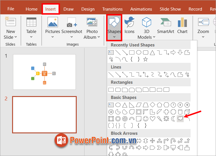
Task: Go to the Design tab
Action: tap(88, 9)
